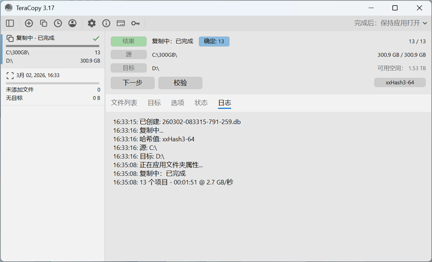Click the 目标 target button
This screenshot has width=432, height=262.
[x=129, y=68]
